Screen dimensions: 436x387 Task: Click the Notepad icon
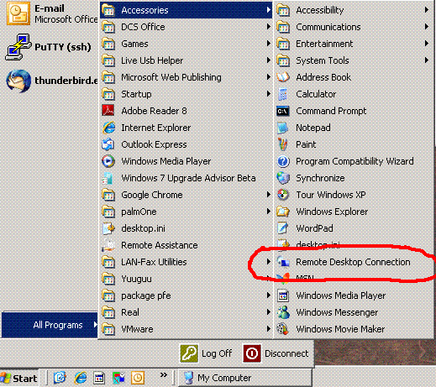pyautogui.click(x=283, y=128)
